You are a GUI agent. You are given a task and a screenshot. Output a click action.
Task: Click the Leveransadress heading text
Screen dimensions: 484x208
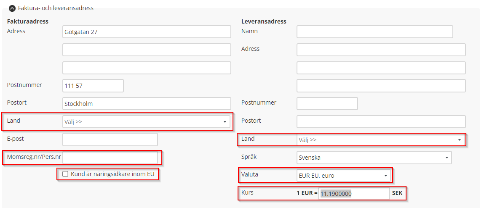coord(264,21)
